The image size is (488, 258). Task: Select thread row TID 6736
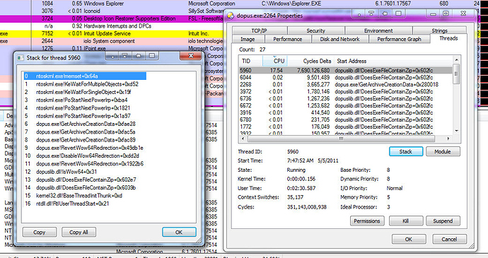346,98
